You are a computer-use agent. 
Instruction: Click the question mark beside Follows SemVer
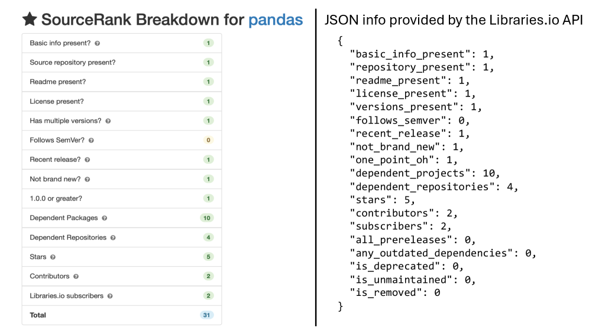91,140
